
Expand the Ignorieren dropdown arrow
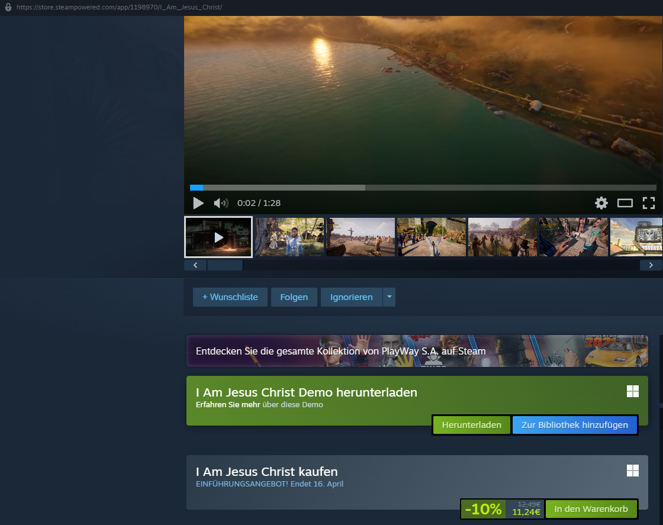[x=389, y=297]
